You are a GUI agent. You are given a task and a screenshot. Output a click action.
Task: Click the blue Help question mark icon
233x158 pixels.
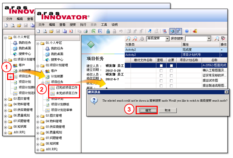pos(187,31)
